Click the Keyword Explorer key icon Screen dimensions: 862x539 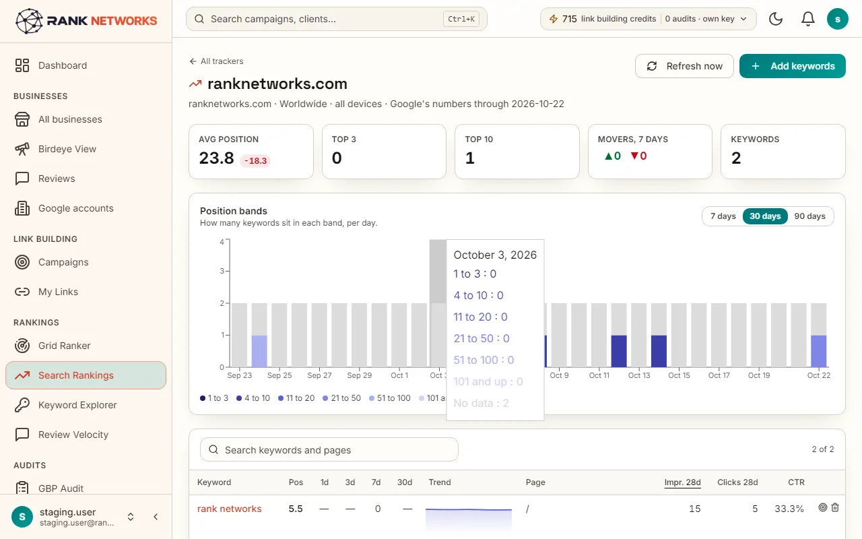coord(22,405)
